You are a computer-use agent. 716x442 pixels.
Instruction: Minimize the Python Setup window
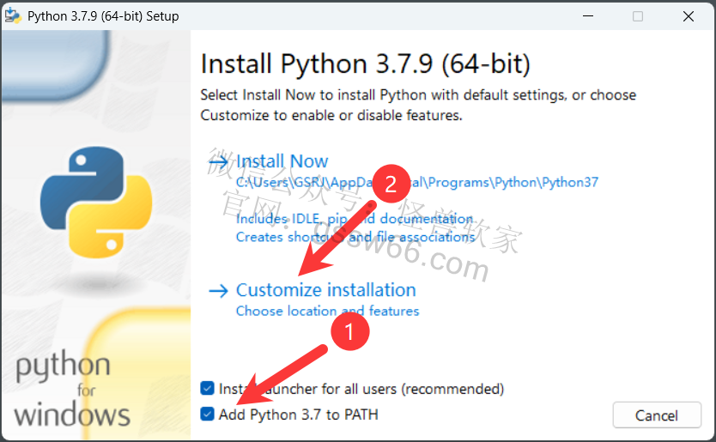(x=588, y=16)
